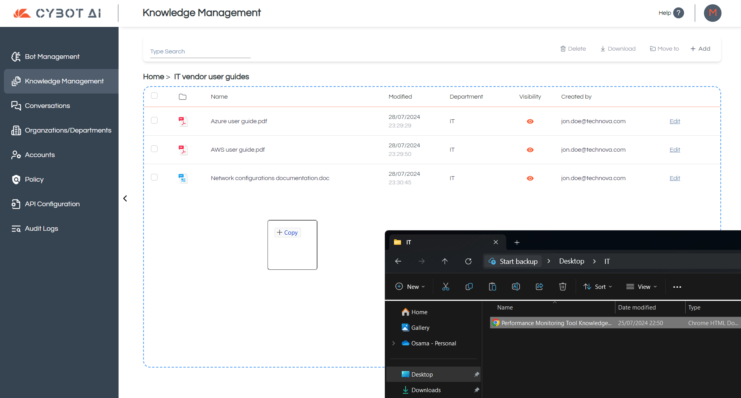Open API Configuration settings
Screen dimensions: 741x398
coord(52,204)
